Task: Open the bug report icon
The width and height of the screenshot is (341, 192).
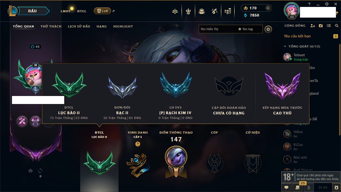Action: coord(336,187)
